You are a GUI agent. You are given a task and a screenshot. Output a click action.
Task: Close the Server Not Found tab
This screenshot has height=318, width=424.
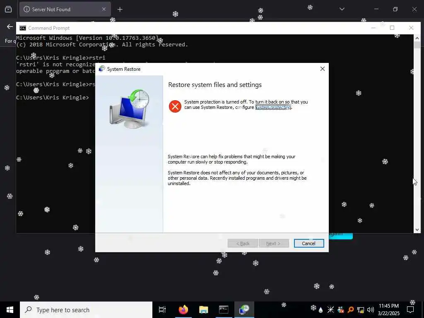104,9
